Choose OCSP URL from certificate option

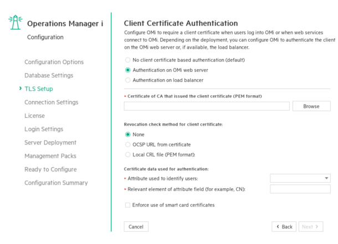[x=128, y=144]
